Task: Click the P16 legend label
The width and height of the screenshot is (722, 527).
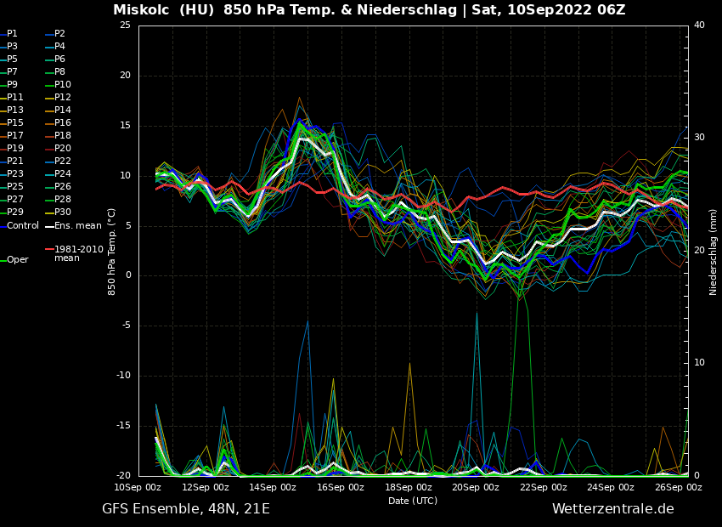Action: pyautogui.click(x=63, y=123)
